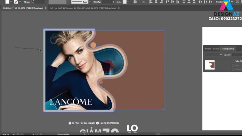The image size is (242, 136).
Task: Switch to the Stroke panel tab
Action: tap(208, 49)
